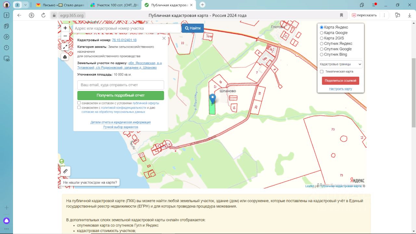Print the map using the printer icon
This screenshot has height=234, width=416.
coord(65,57)
